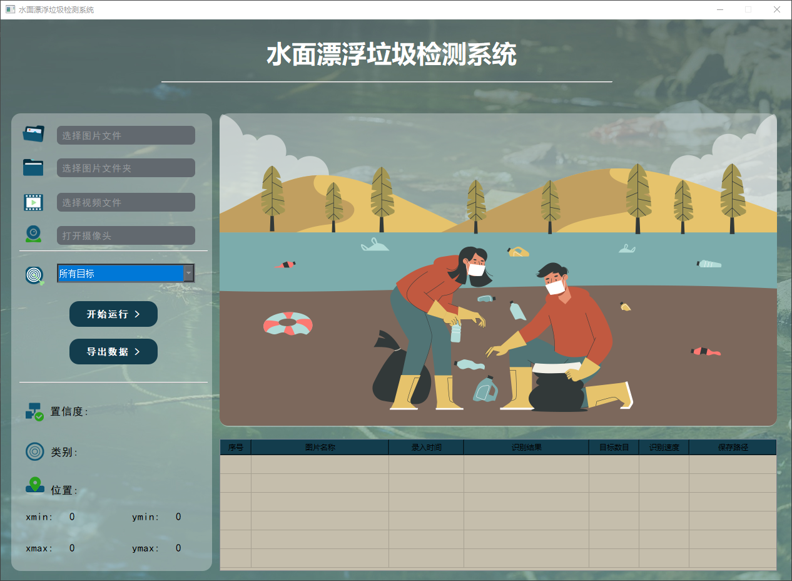
Task: Click the ymax value
Action: [178, 548]
